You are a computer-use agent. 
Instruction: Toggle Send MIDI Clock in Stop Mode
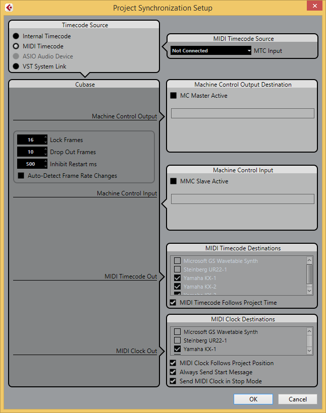click(173, 381)
